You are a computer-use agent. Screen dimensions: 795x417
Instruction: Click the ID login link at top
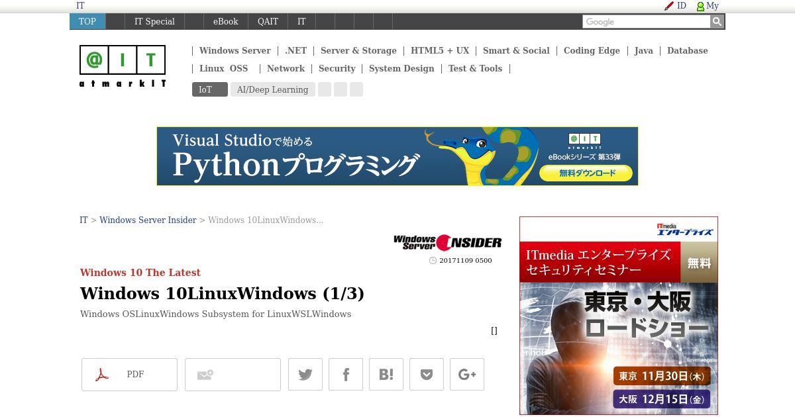pyautogui.click(x=682, y=5)
